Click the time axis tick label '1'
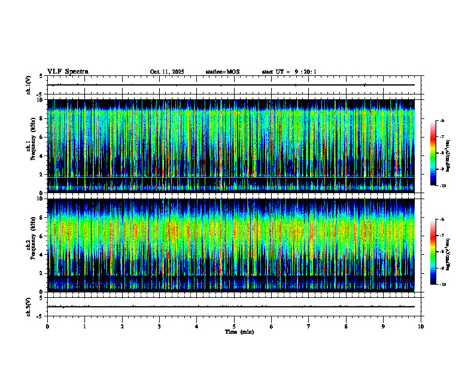Image resolution: width=474 pixels, height=366 pixels. click(84, 327)
